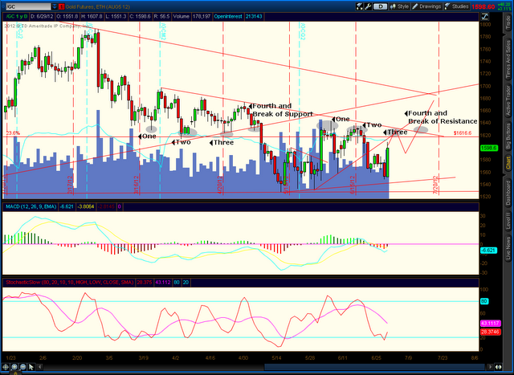Click the green 1598.6 price bubble on axis
Viewport: 514px width, 375px height.
tap(489, 149)
